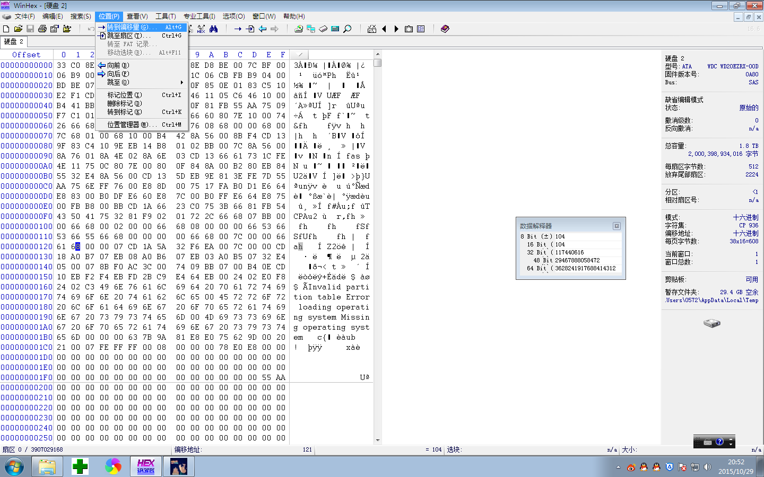The image size is (764, 477).
Task: Click the binoculars Find icon
Action: pos(213,29)
